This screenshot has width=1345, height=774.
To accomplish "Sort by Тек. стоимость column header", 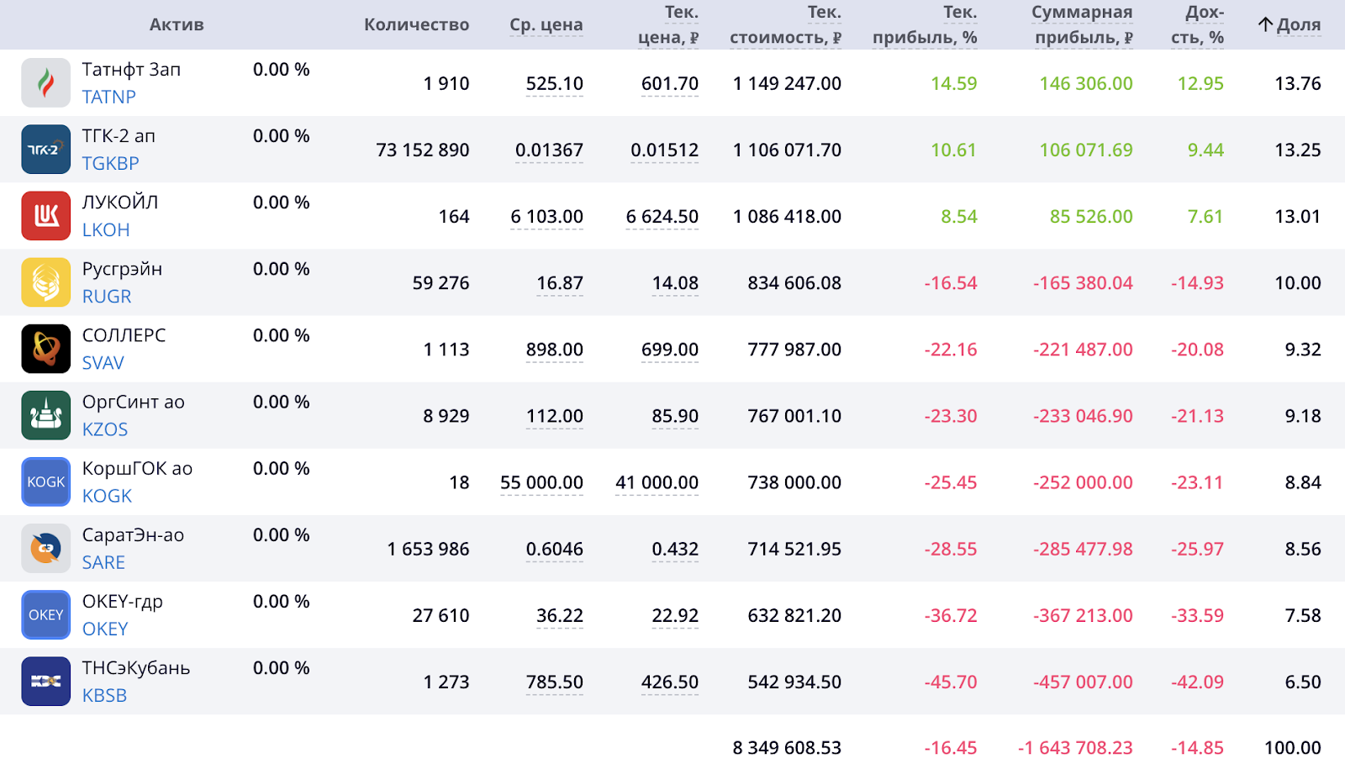I will (x=786, y=24).
